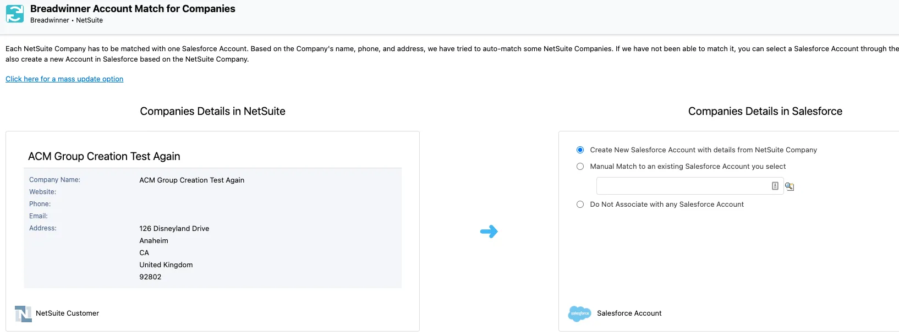Open the mass update option link
Screen dimensions: 899x336
(64, 79)
